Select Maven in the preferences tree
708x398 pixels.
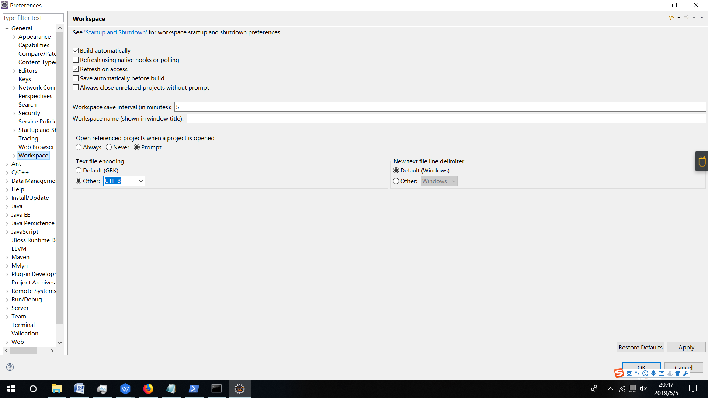pos(20,257)
